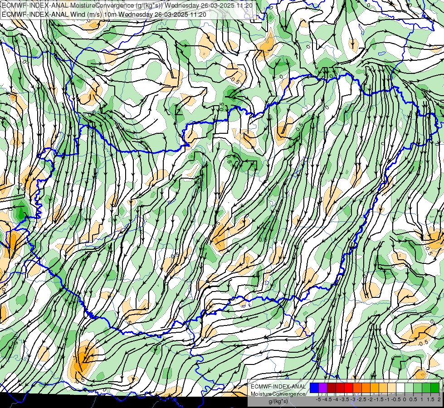Screen dimensions: 444x408
Task: Click the legend tick label '-1'
Action: click(387, 399)
